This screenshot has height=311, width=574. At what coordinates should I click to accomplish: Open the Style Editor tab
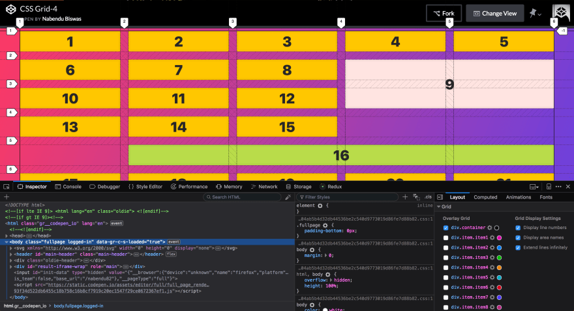pyautogui.click(x=145, y=187)
